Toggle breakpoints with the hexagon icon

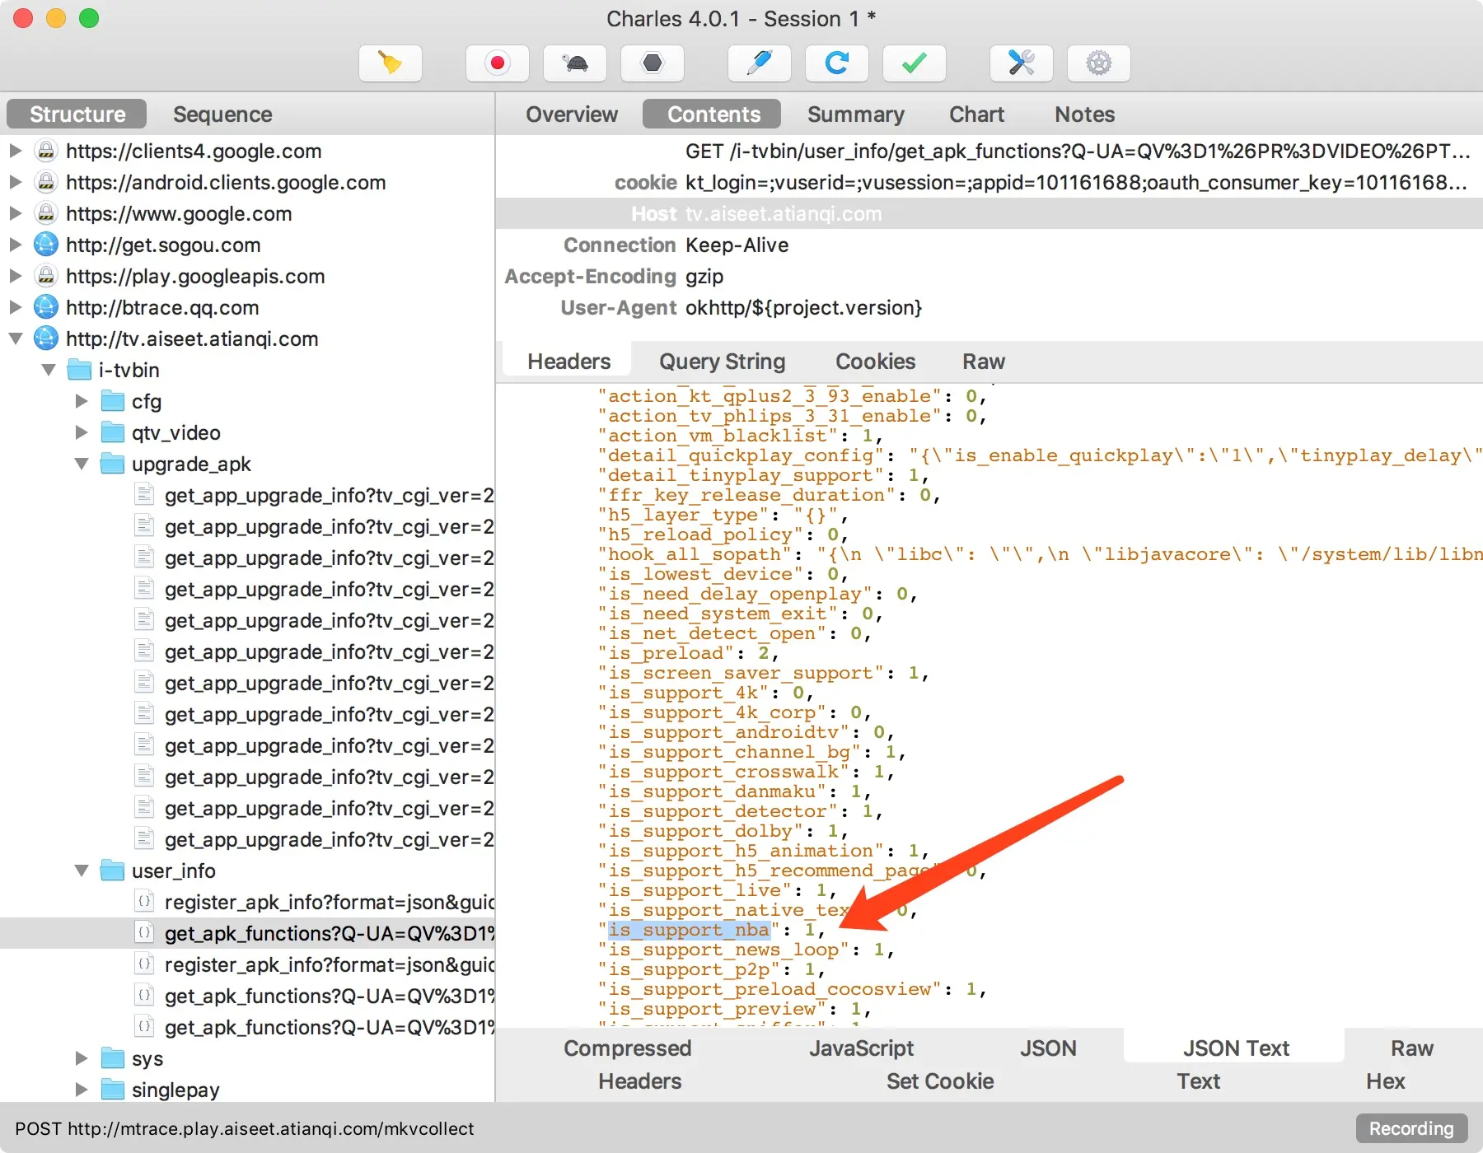coord(653,63)
